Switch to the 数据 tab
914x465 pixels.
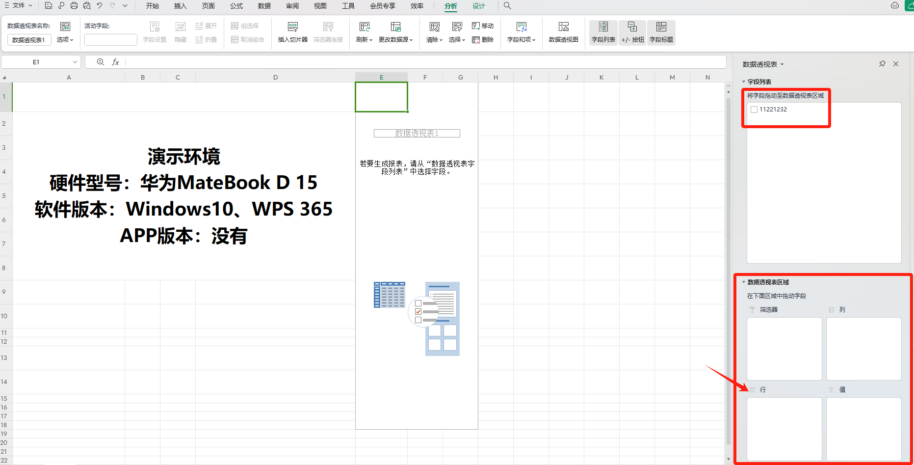pos(264,6)
